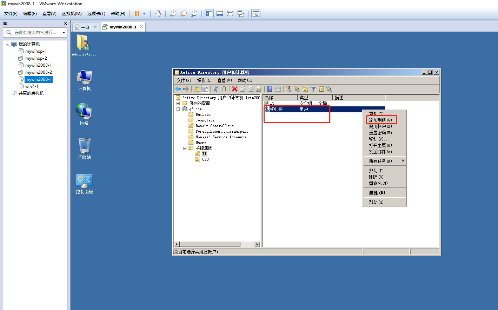Open the 操作(A) menu in AD window
This screenshot has width=498, height=310.
pos(204,80)
